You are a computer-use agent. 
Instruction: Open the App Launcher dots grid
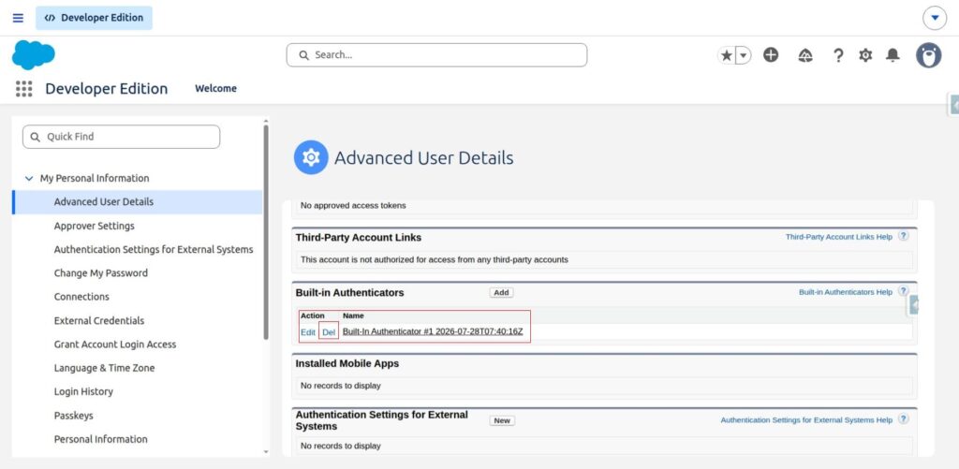click(23, 89)
